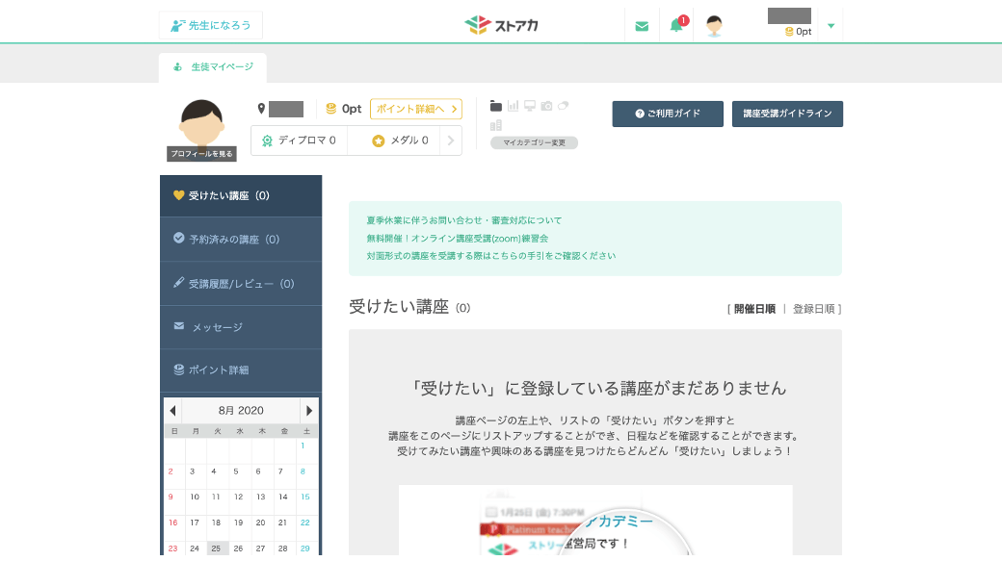Click the bar chart category icon

click(x=514, y=106)
